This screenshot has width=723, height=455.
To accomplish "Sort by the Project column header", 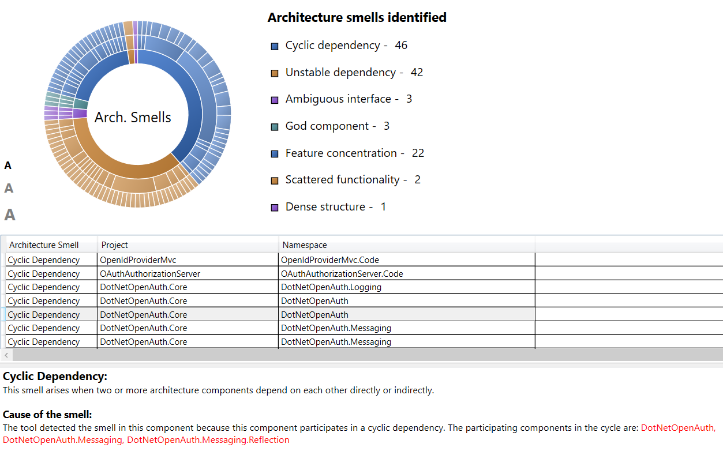I will (115, 245).
